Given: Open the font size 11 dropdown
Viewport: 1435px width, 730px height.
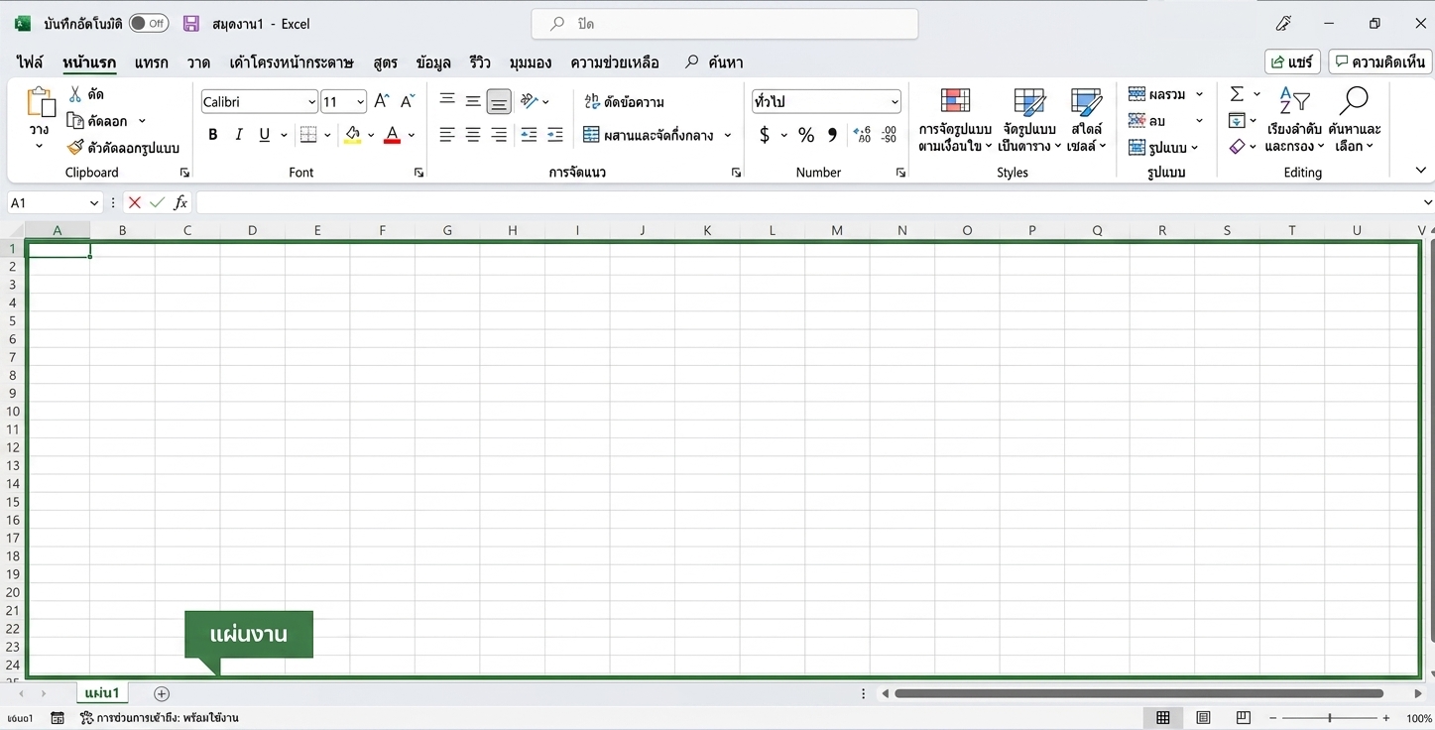Looking at the screenshot, I should [x=360, y=102].
